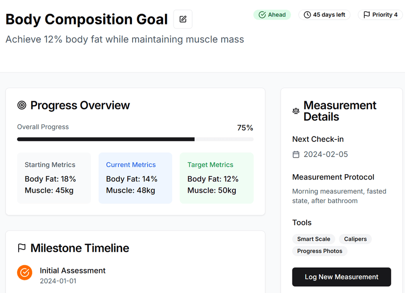Open the Target Metrics card

pyautogui.click(x=216, y=178)
